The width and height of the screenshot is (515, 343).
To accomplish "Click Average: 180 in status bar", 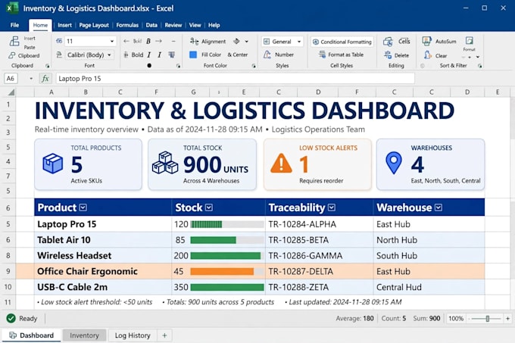I will tap(354, 318).
